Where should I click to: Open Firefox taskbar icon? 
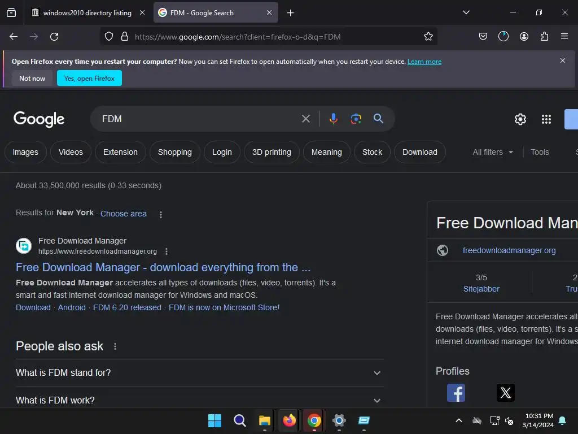pos(290,420)
